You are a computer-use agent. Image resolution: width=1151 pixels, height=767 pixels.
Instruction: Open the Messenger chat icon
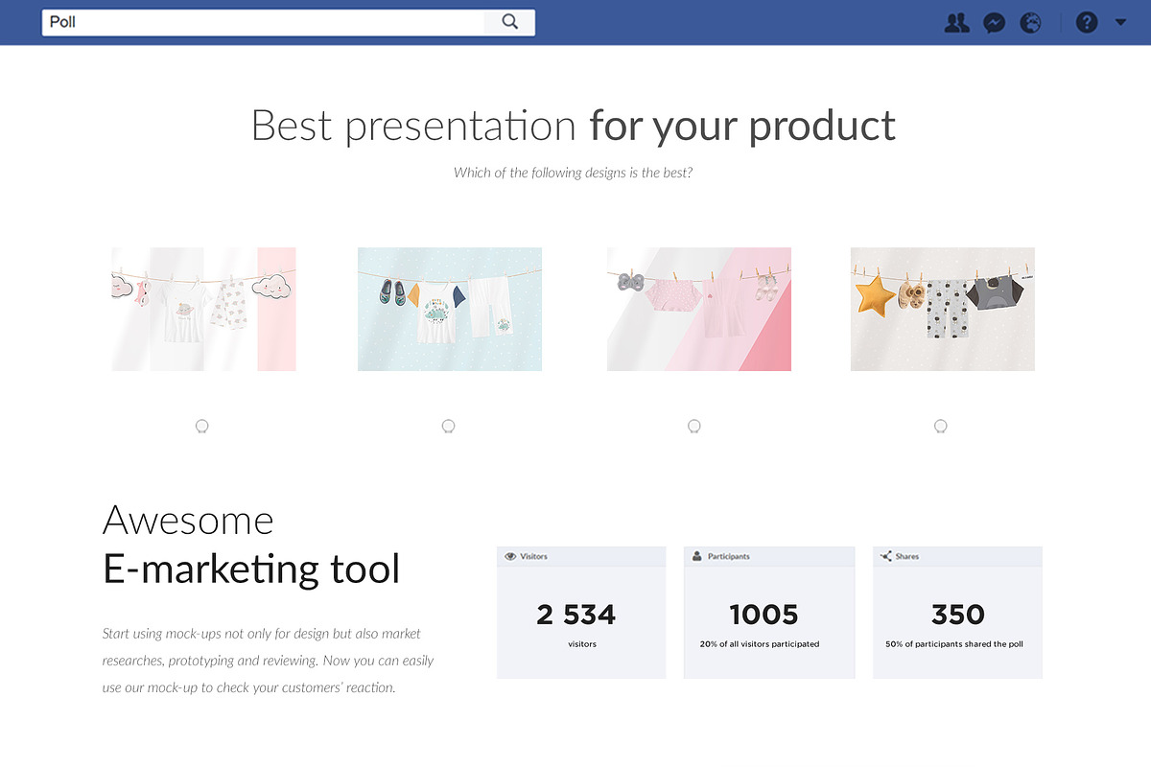[x=995, y=22]
